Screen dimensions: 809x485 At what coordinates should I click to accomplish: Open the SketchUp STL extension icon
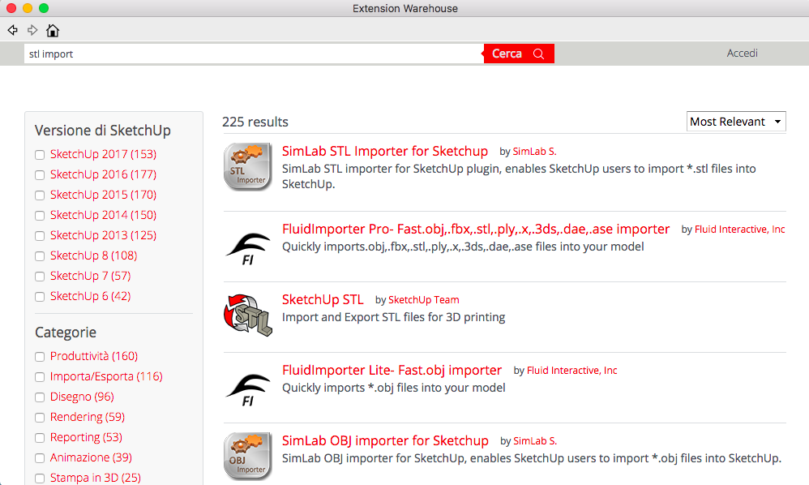pyautogui.click(x=248, y=315)
